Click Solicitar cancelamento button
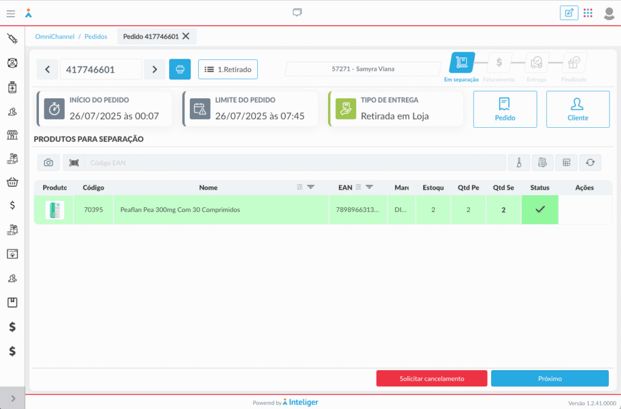Viewport: 621px width, 409px height. 432,379
